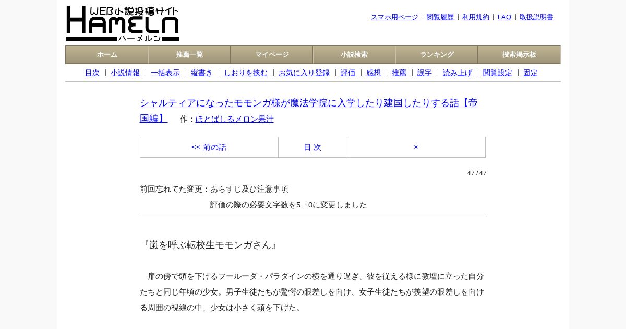Select 一括表示 in the sub-menu

(x=165, y=73)
